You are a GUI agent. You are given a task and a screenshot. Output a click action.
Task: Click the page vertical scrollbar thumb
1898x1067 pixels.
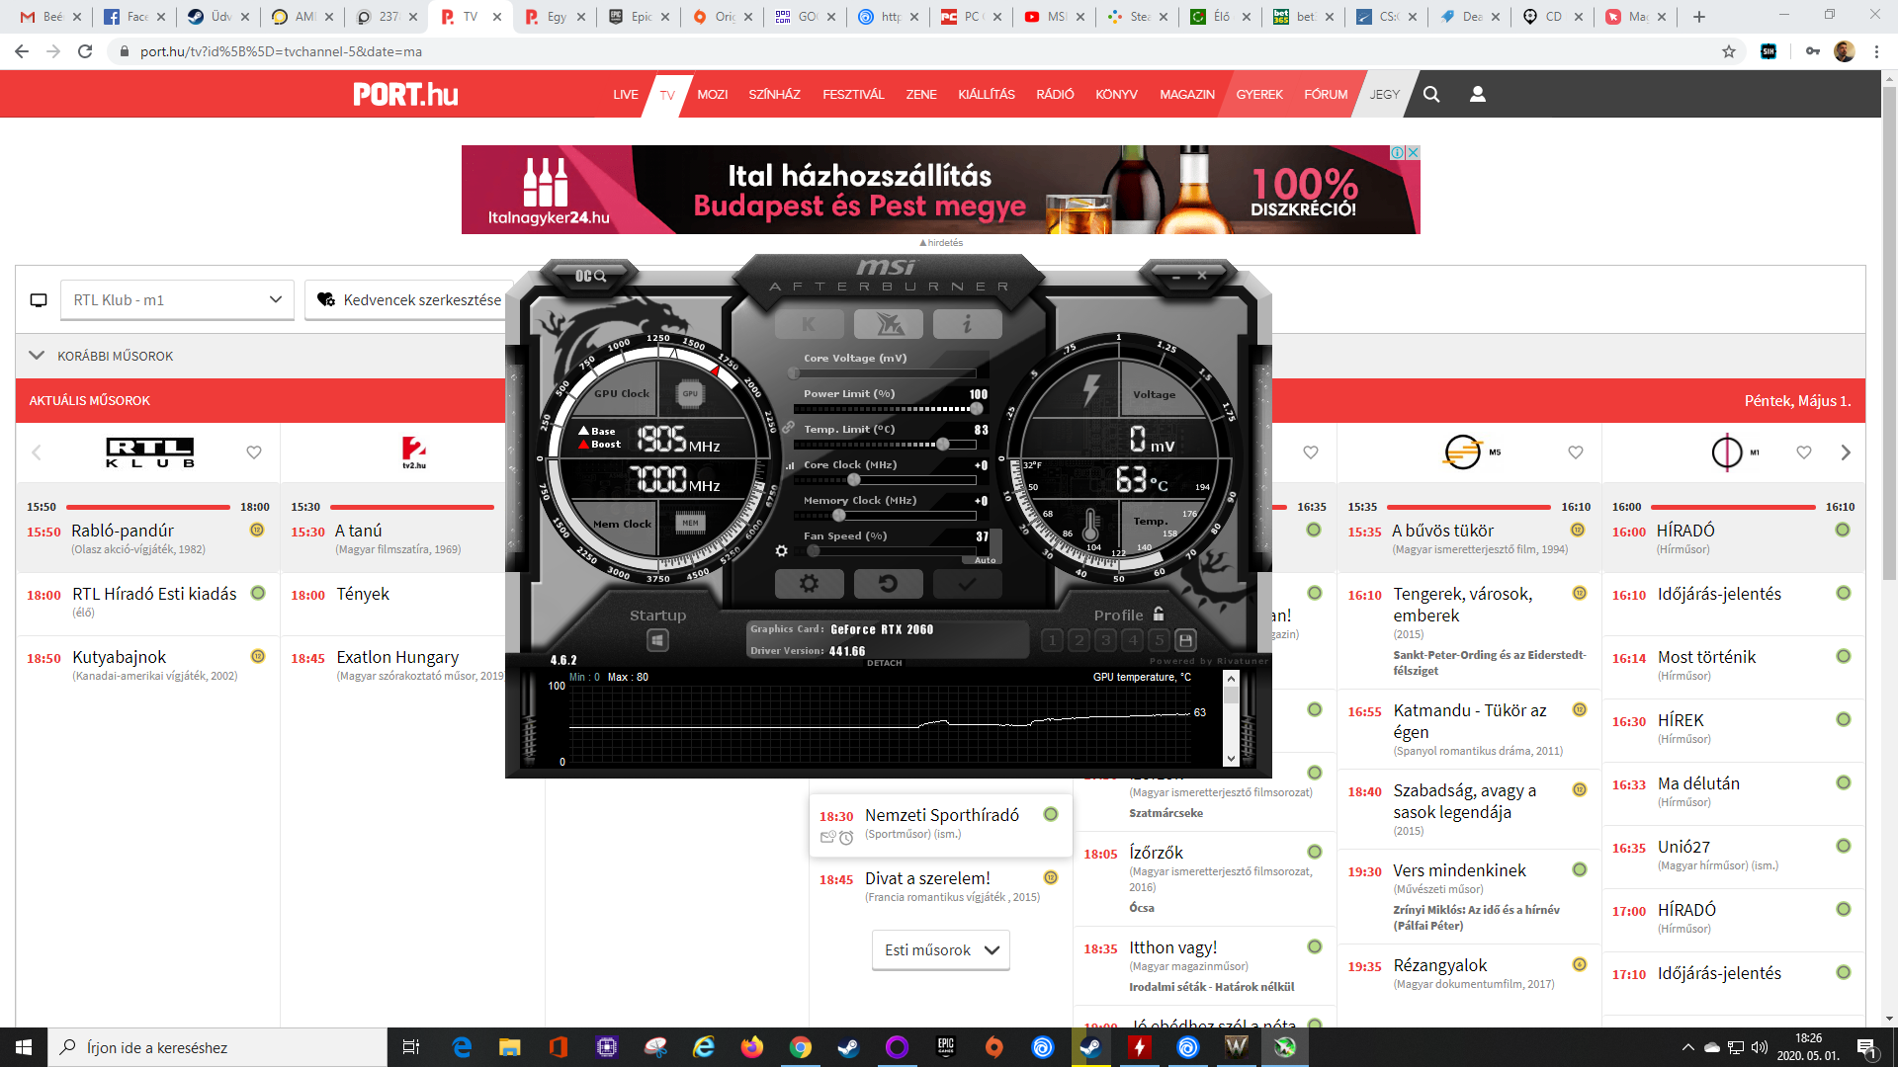(x=1889, y=331)
